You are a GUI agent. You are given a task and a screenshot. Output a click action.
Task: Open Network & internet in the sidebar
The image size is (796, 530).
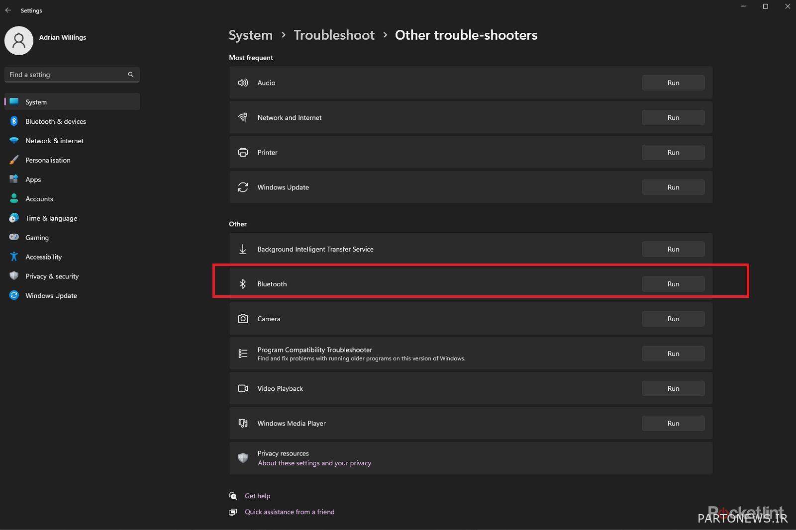72,141
